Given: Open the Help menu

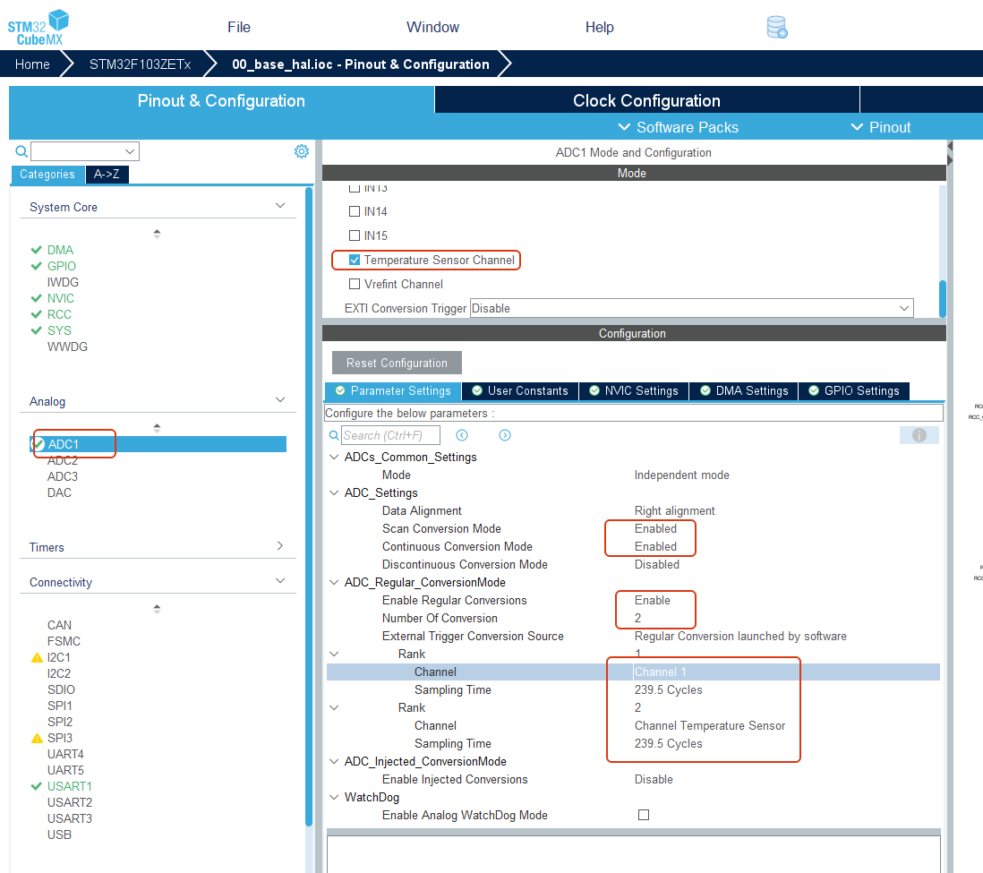Looking at the screenshot, I should (599, 27).
